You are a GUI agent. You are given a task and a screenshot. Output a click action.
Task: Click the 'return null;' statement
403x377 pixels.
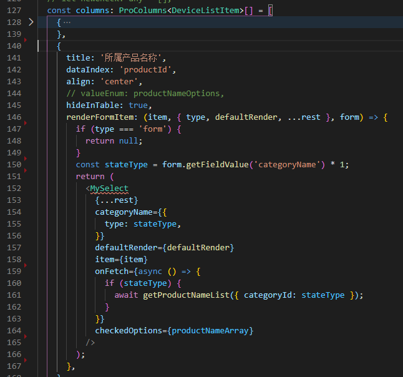coord(114,140)
